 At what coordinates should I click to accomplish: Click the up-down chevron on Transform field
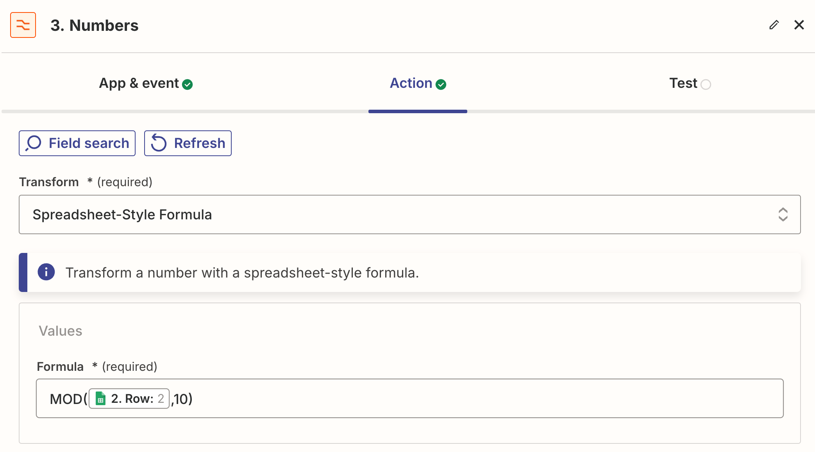pyautogui.click(x=783, y=215)
